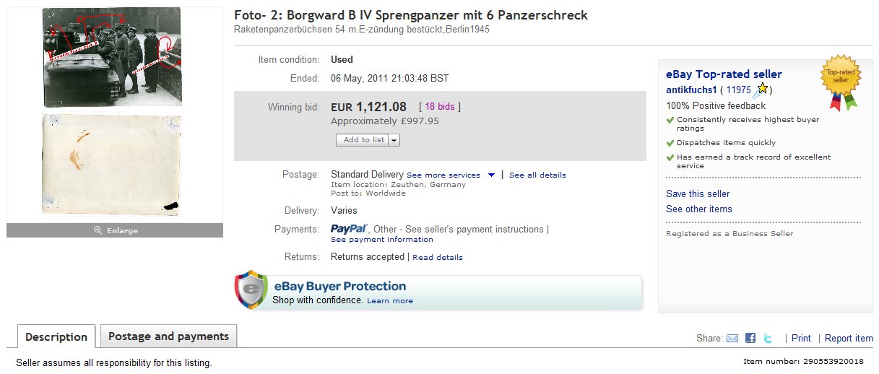
Task: Select the Description tab
Action: pyautogui.click(x=56, y=337)
